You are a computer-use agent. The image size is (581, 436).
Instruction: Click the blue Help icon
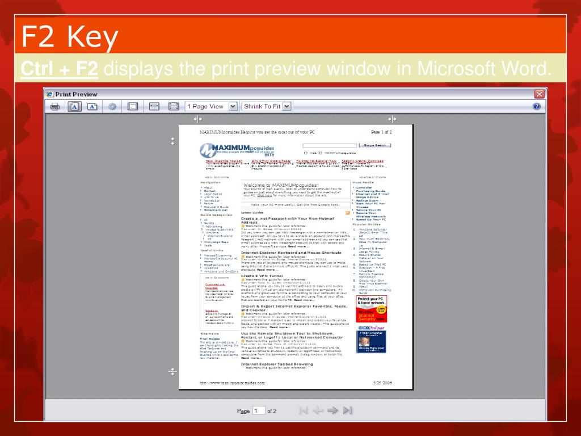click(x=536, y=106)
